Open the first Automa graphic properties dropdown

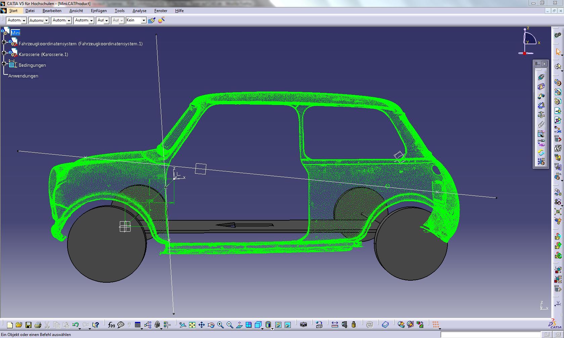point(24,20)
